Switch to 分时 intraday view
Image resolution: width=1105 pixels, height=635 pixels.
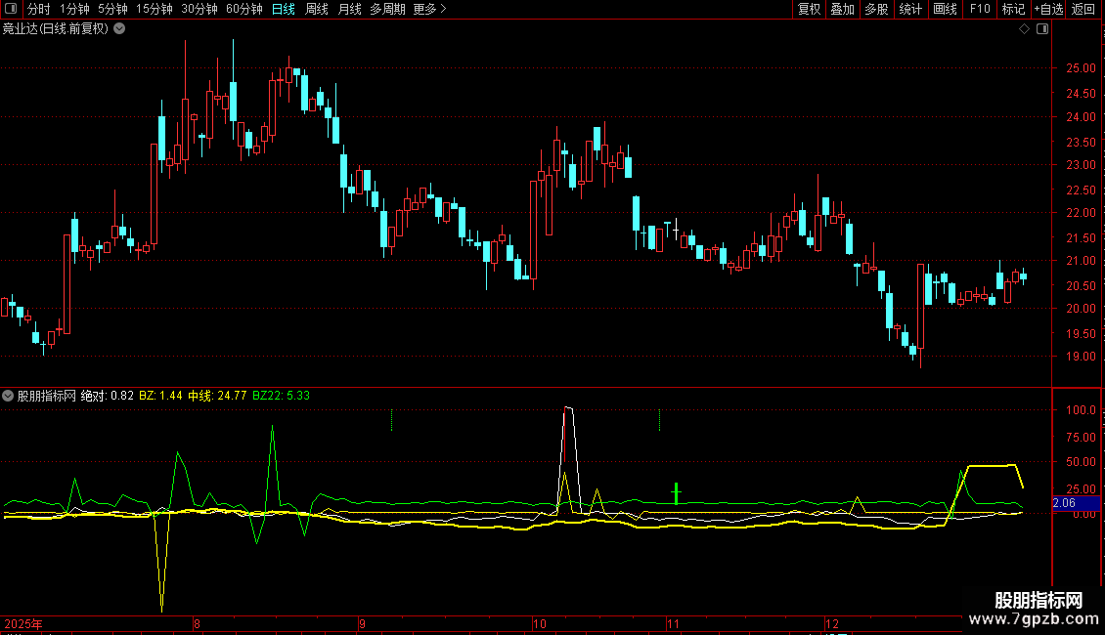39,9
